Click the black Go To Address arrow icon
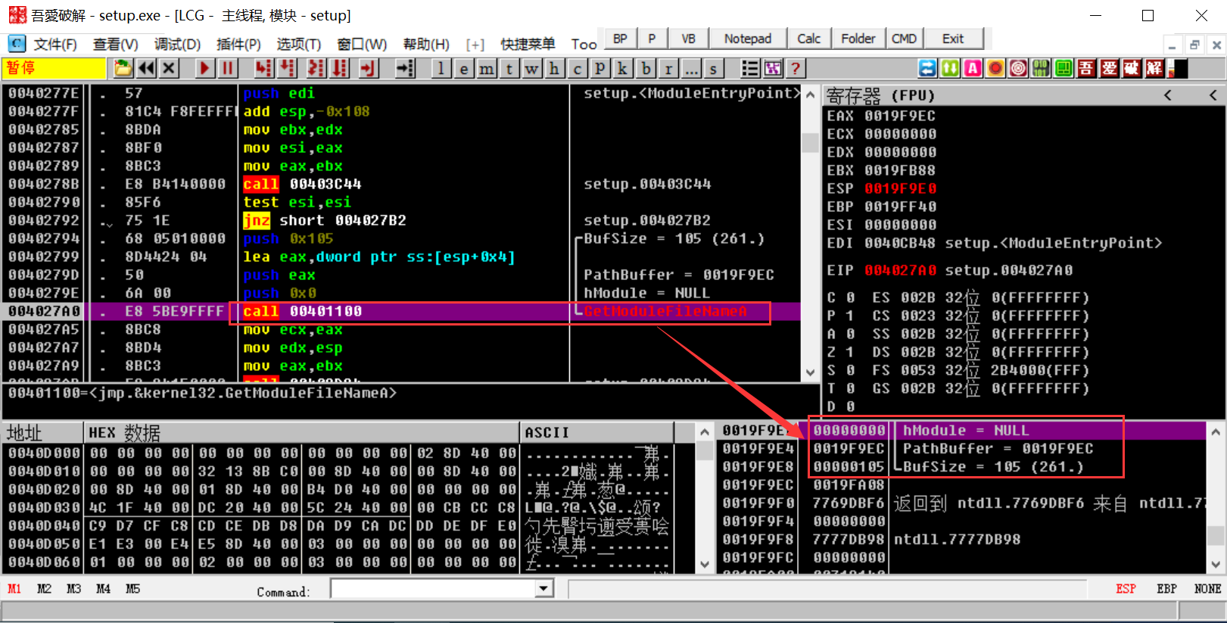Viewport: 1227px width, 623px height. pyautogui.click(x=406, y=69)
